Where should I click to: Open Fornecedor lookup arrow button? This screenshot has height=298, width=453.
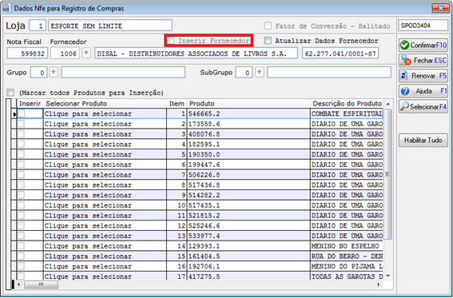tap(86, 54)
